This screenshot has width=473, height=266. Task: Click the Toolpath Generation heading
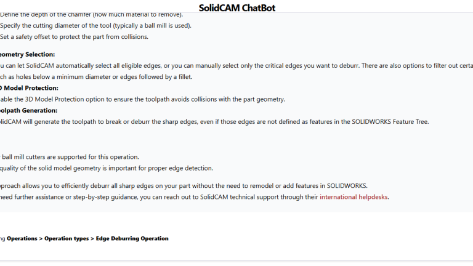(x=29, y=110)
